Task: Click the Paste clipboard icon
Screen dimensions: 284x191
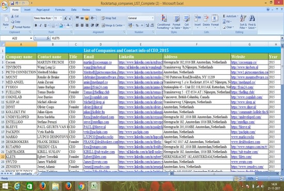Action: [6, 19]
